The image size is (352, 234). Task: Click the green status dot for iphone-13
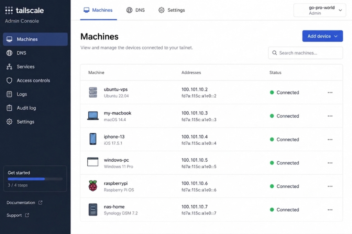tap(272, 139)
